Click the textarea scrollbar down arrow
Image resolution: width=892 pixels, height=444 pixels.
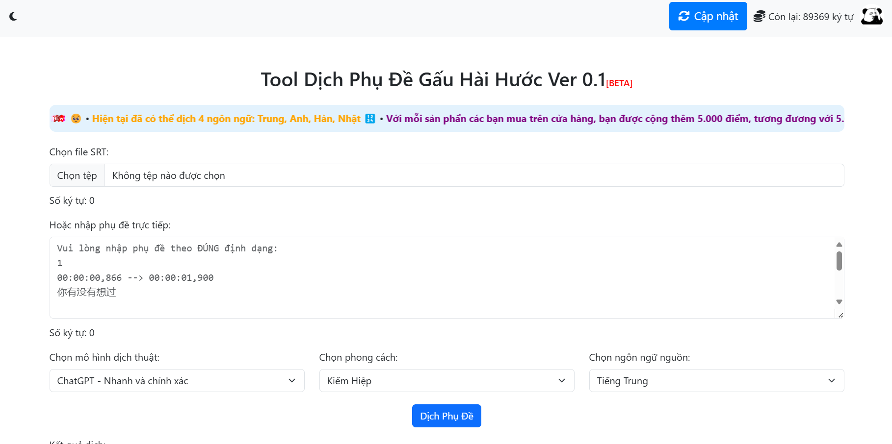pos(839,302)
